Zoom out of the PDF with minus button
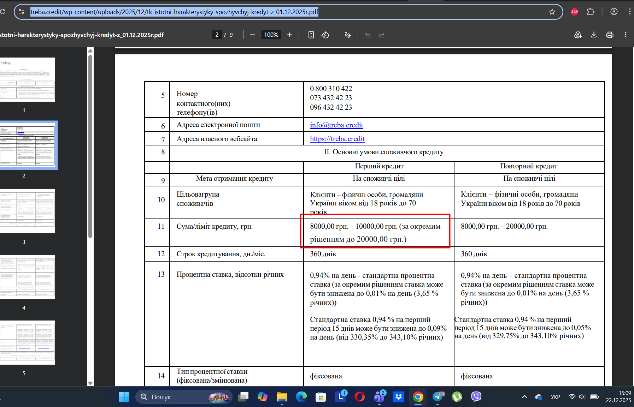Image resolution: width=634 pixels, height=407 pixels. tap(252, 35)
